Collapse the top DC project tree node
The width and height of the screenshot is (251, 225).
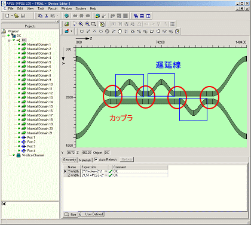tap(4, 36)
